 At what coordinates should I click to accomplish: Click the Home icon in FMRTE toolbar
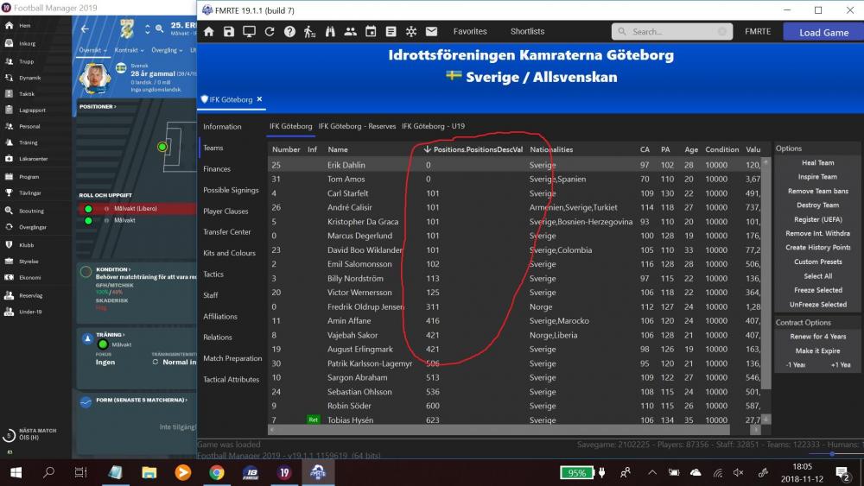pyautogui.click(x=208, y=32)
